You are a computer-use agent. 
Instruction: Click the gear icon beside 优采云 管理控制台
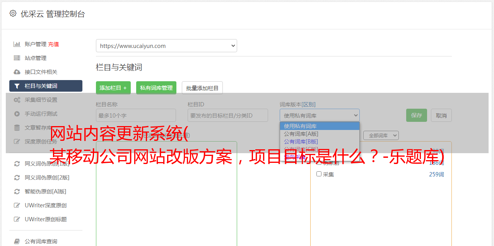pos(13,14)
